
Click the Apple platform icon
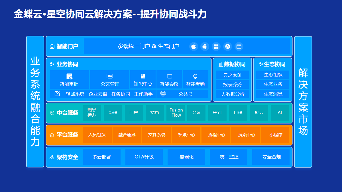(x=194, y=46)
